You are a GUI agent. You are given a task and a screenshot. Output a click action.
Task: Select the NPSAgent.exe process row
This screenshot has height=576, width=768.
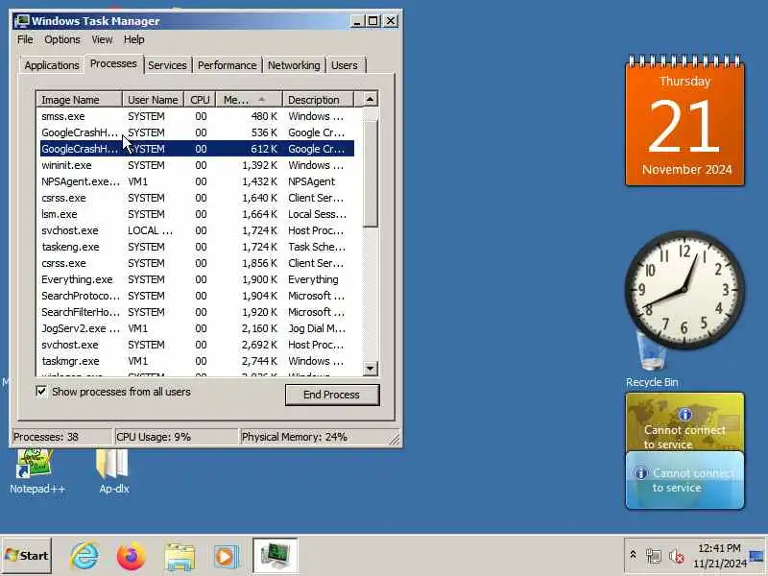197,181
